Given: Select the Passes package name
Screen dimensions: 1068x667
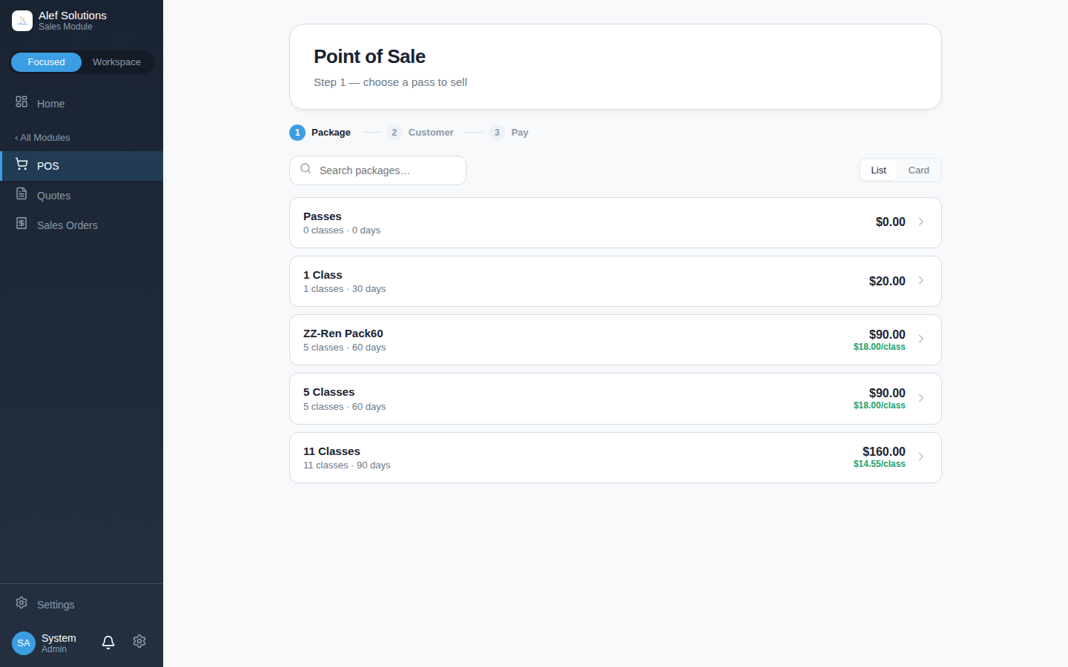Looking at the screenshot, I should click(323, 216).
